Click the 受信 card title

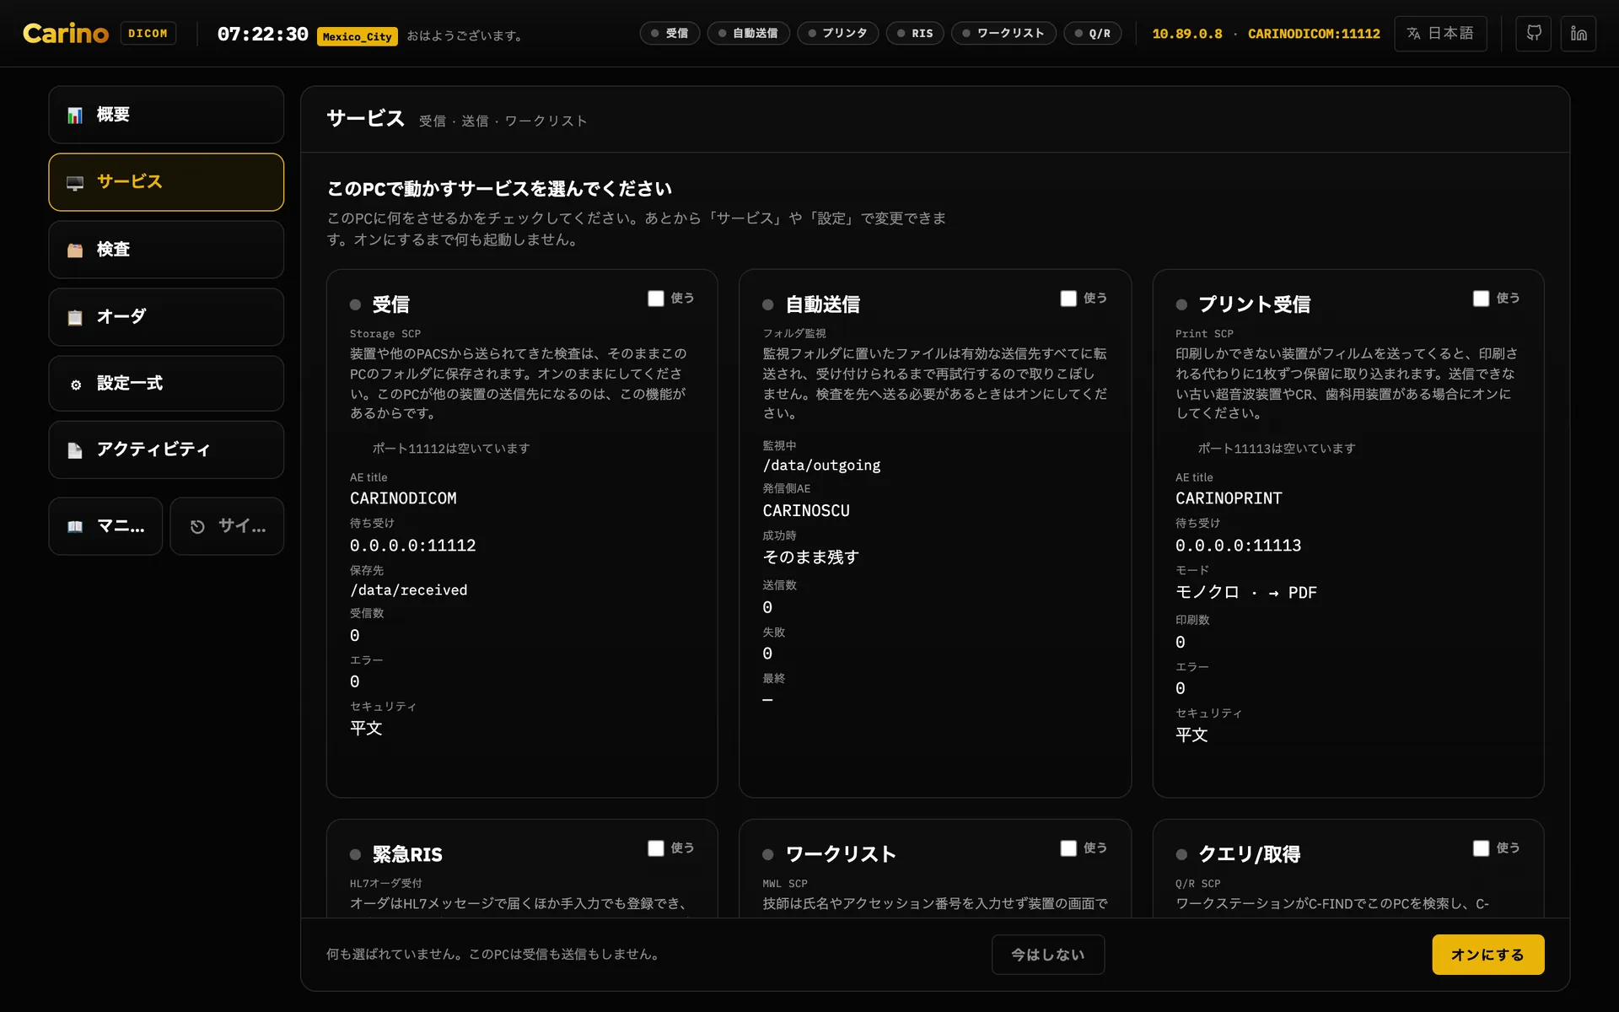point(390,304)
